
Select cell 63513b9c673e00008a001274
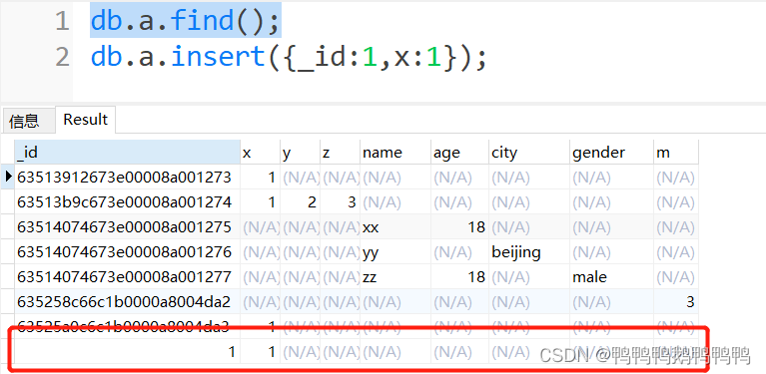[x=127, y=202]
